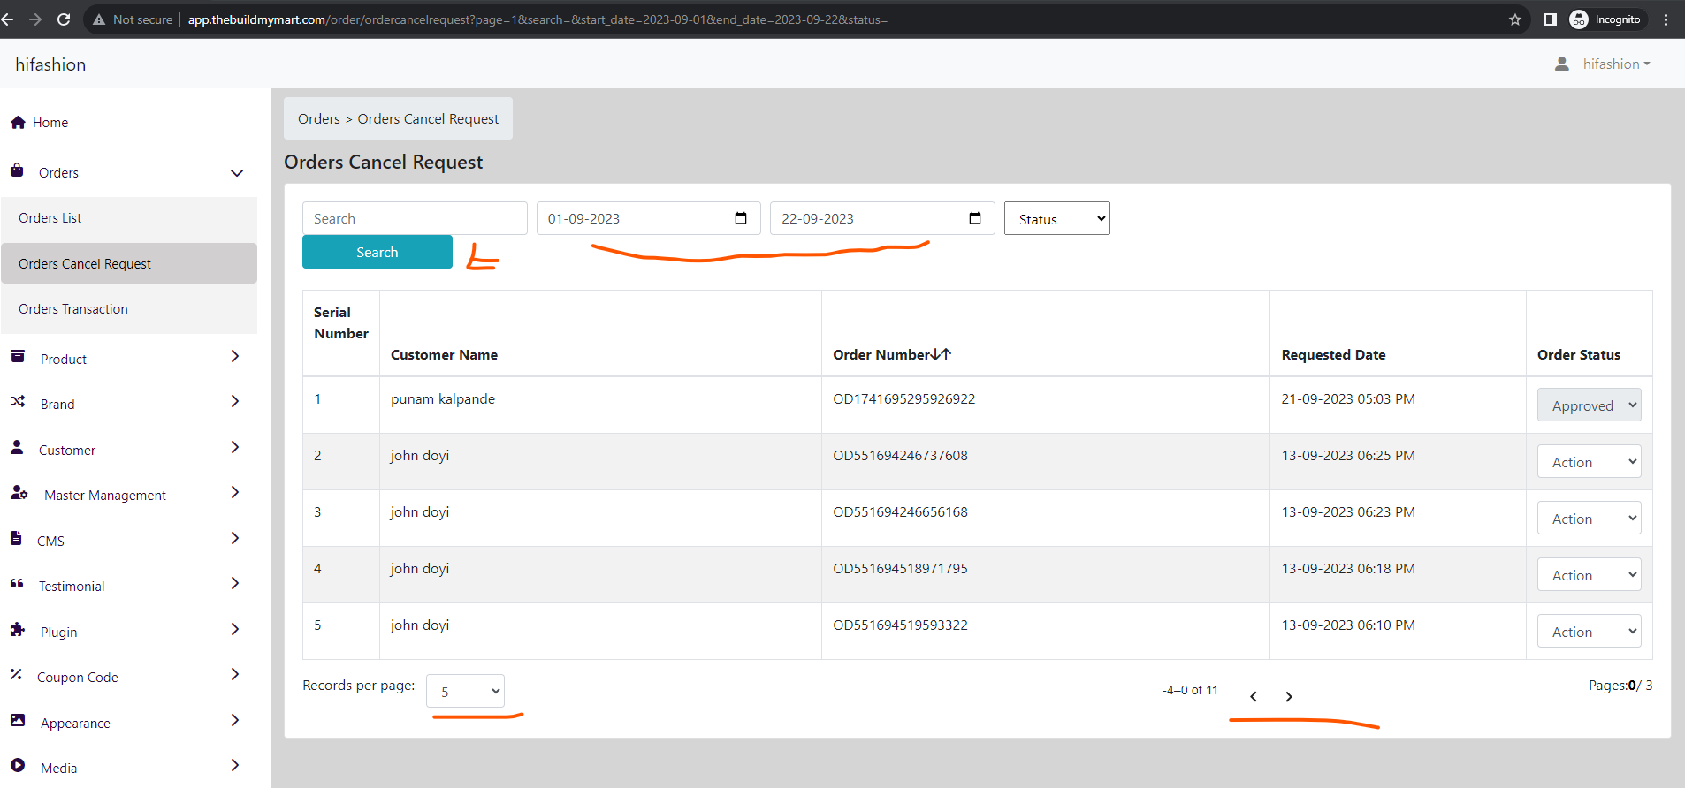Click the Incognito profile button
Viewport: 1685px width, 788px height.
point(1607,19)
